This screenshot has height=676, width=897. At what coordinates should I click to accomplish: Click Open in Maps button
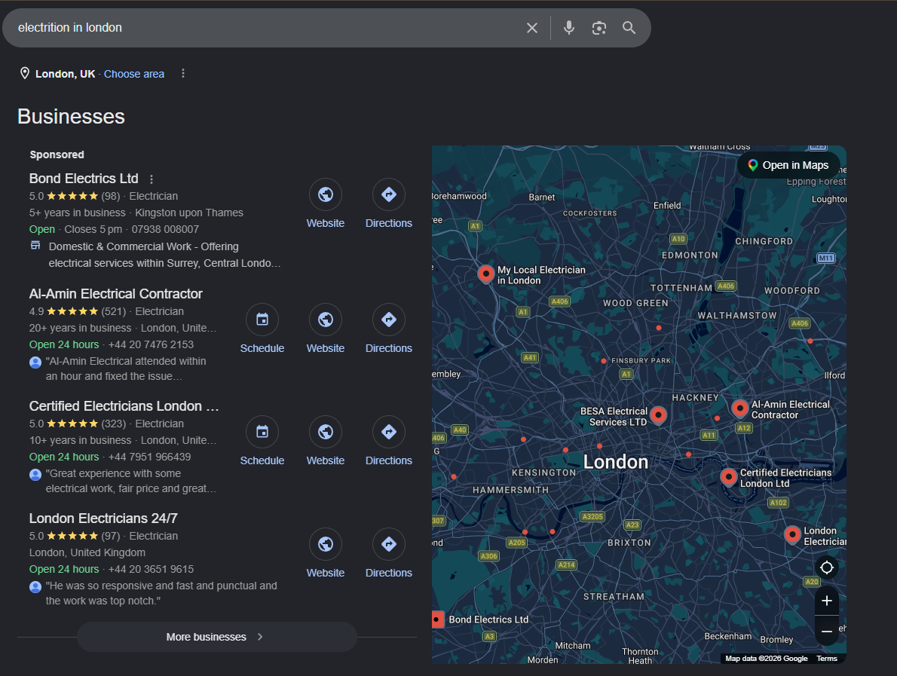coord(788,165)
